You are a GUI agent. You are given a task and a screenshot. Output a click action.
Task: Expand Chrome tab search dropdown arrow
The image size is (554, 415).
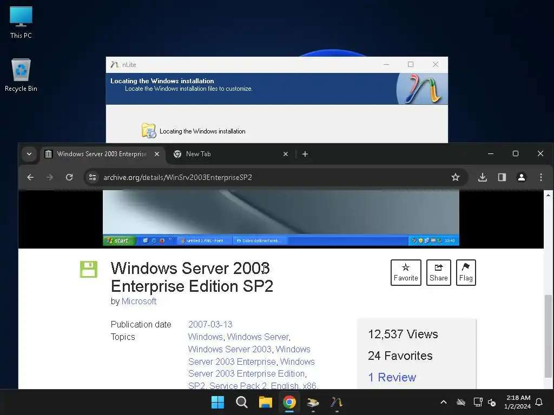click(x=29, y=154)
